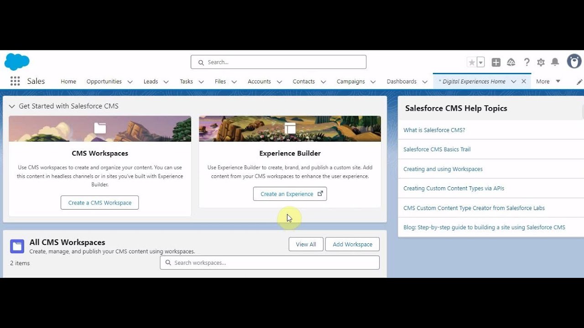Open the Opportunities tab
The height and width of the screenshot is (328, 584).
[x=104, y=82]
